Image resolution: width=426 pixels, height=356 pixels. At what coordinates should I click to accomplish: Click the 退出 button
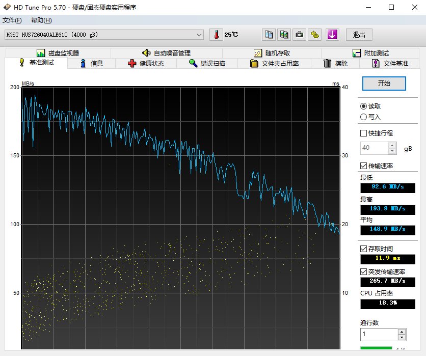359,35
